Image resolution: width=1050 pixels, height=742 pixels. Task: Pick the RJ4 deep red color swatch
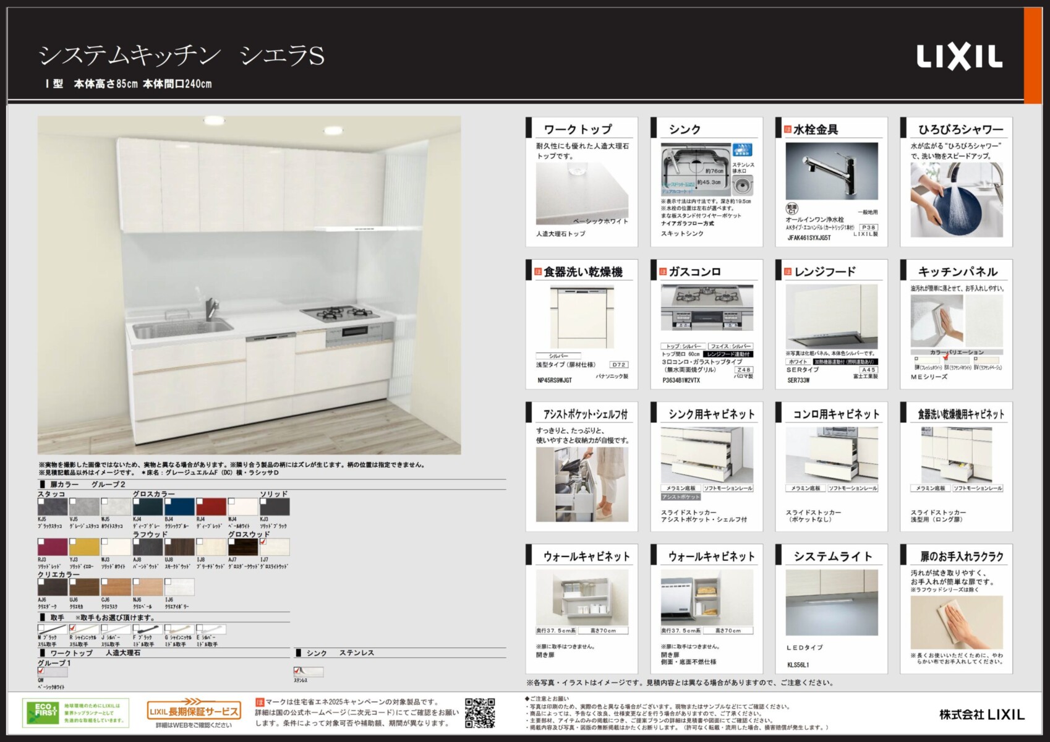tap(211, 507)
